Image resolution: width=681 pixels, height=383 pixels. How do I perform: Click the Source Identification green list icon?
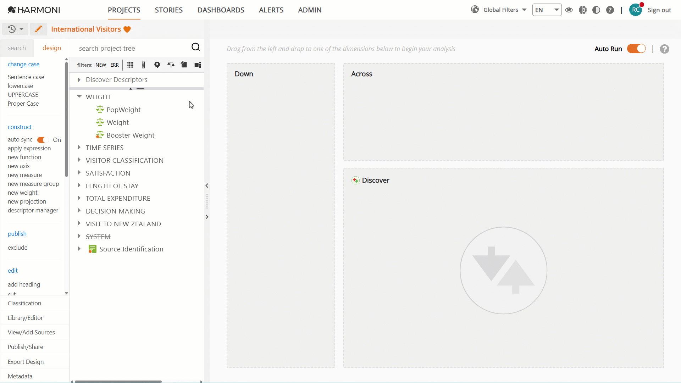(x=92, y=249)
